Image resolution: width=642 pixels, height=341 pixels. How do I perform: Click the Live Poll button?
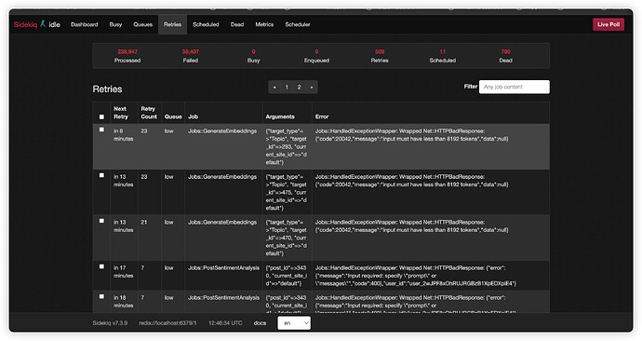[x=608, y=24]
